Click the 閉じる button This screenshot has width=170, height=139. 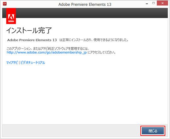pos(153,131)
